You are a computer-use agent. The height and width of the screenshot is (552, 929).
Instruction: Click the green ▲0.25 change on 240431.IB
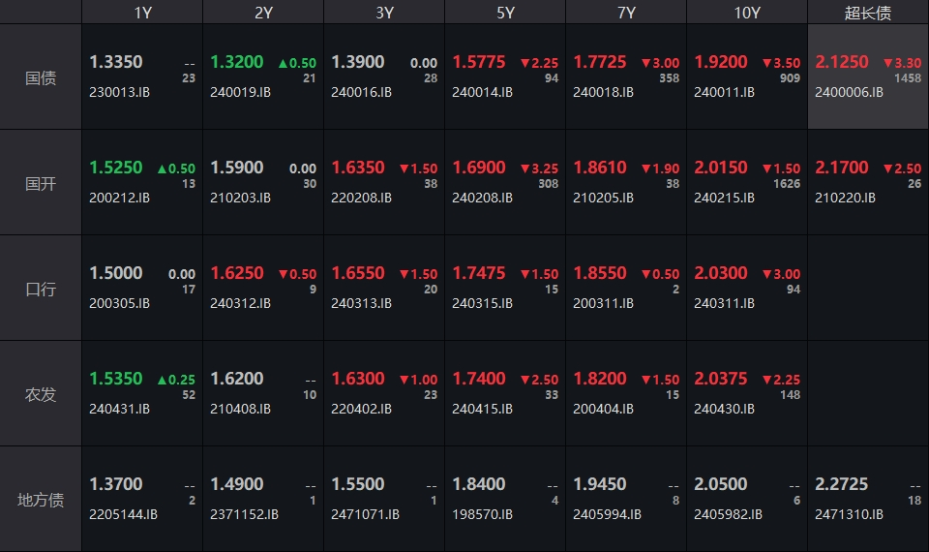(x=176, y=380)
